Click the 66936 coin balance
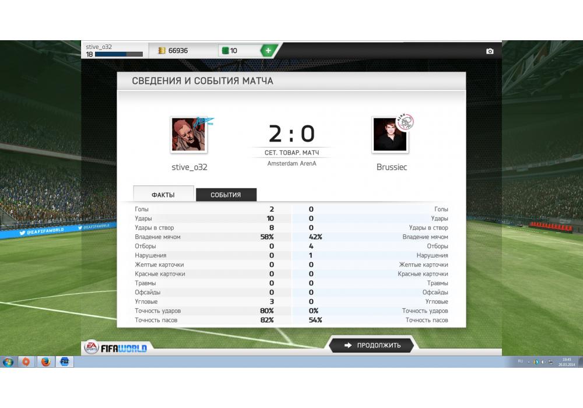Screen dimensions: 583x408 pos(178,51)
